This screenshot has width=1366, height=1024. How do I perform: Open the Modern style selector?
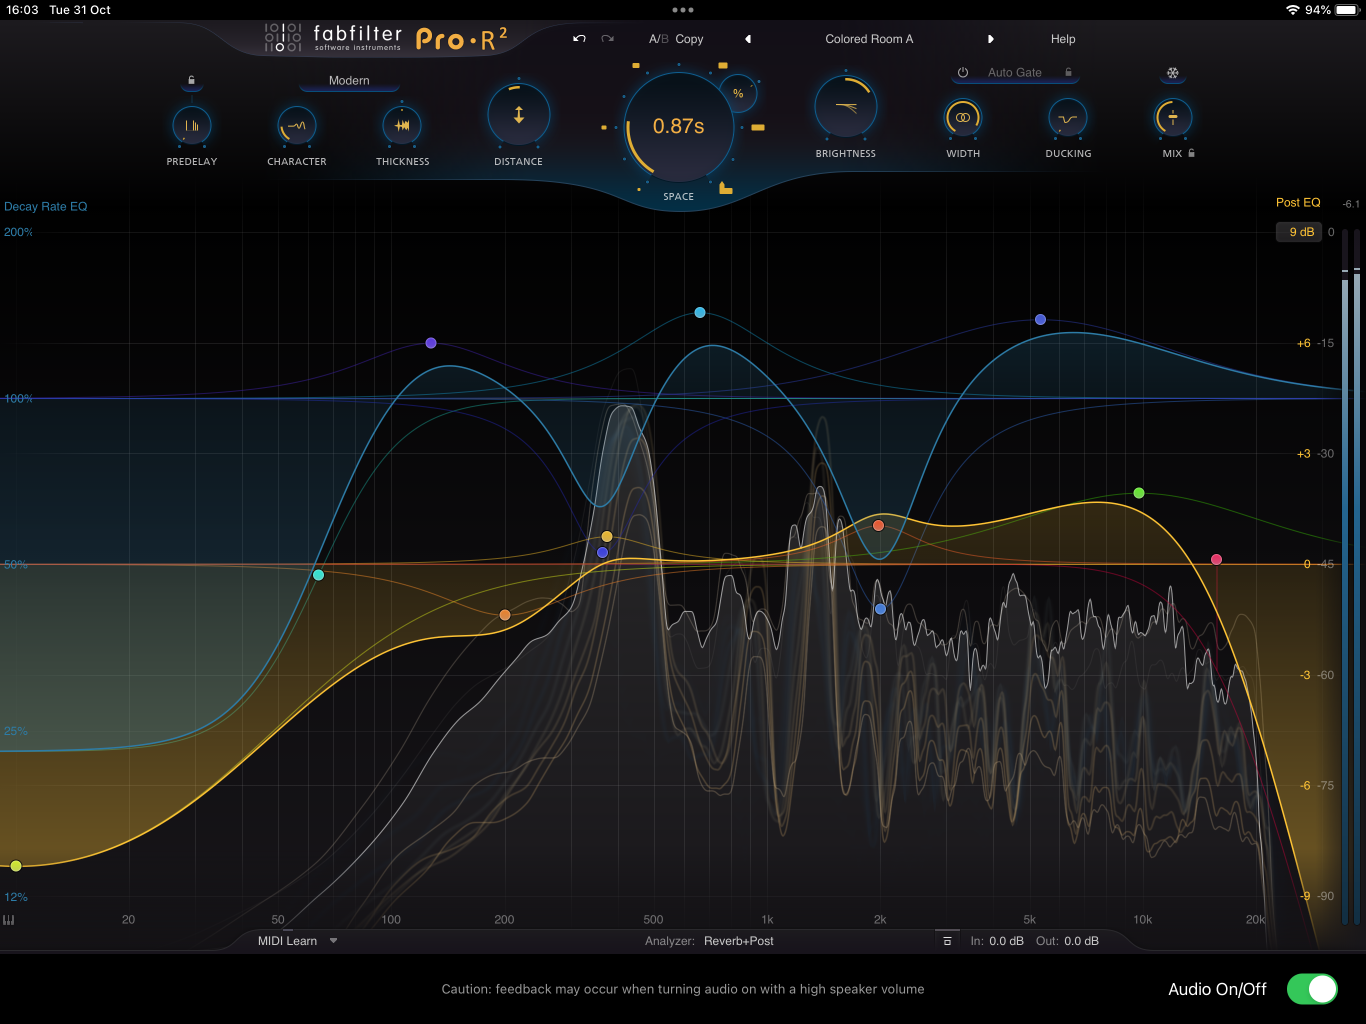pos(349,81)
